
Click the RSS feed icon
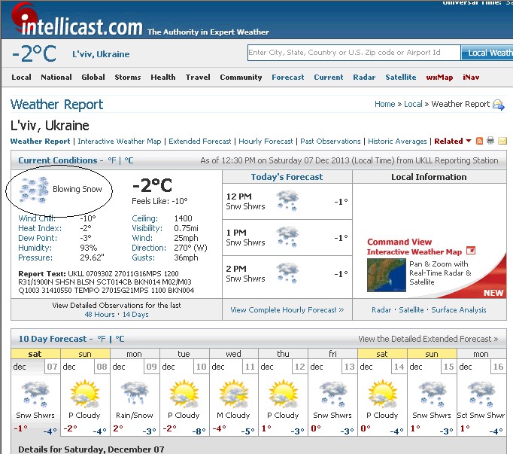click(480, 141)
